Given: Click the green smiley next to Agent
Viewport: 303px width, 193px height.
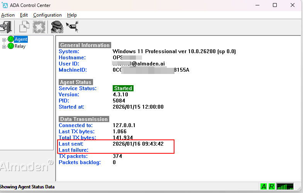Looking at the screenshot, I should [11, 39].
